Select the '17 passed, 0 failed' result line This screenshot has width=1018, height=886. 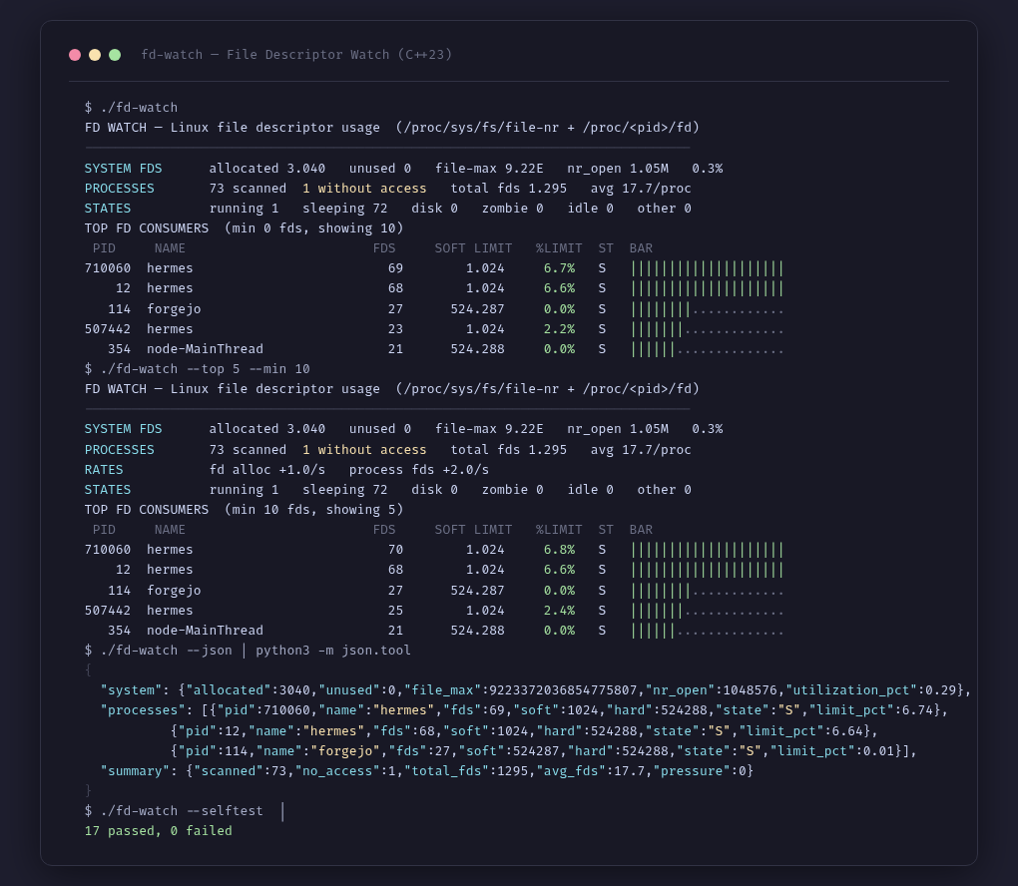coord(159,830)
